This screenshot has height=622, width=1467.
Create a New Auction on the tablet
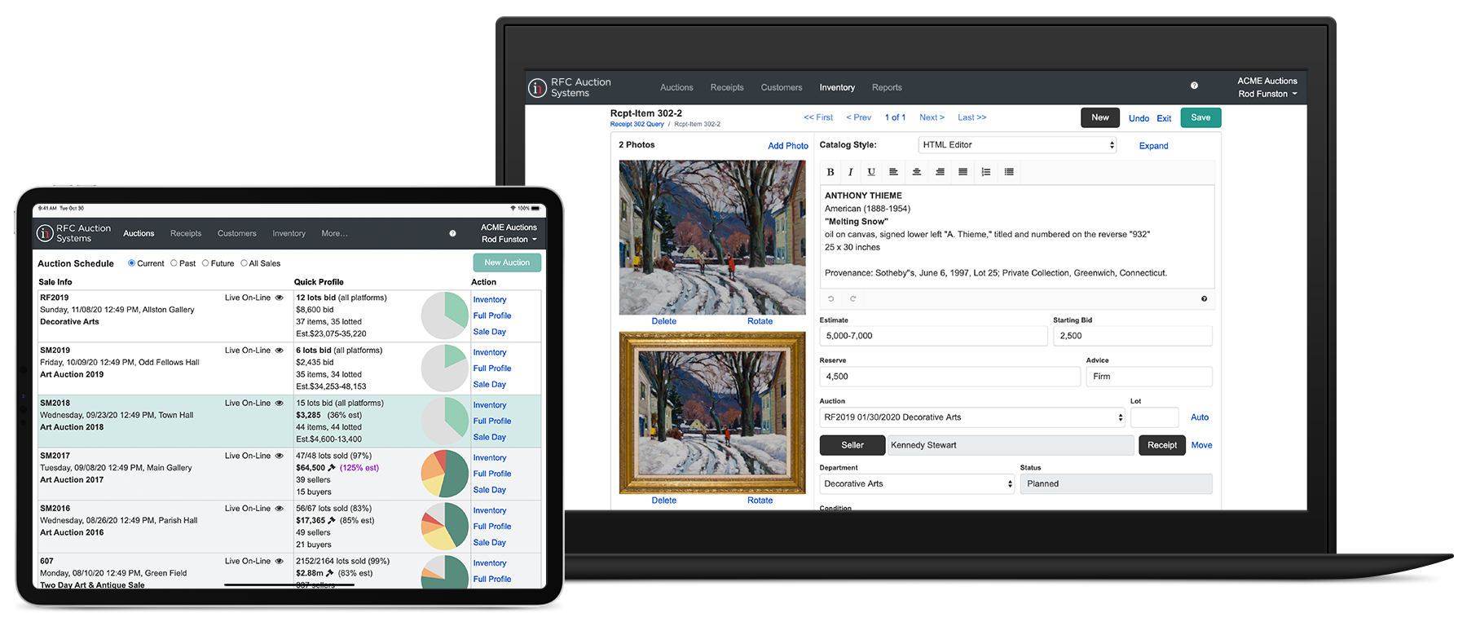tap(507, 262)
